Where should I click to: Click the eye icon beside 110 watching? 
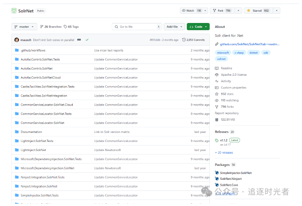click(x=217, y=101)
